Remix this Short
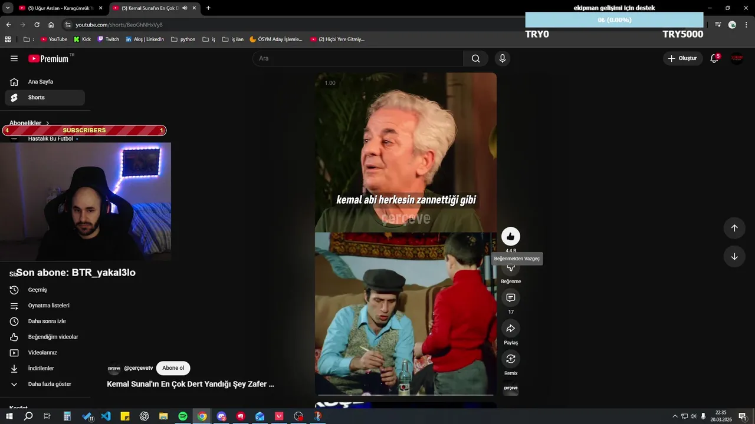Screen dimensions: 755x424 click(x=511, y=359)
